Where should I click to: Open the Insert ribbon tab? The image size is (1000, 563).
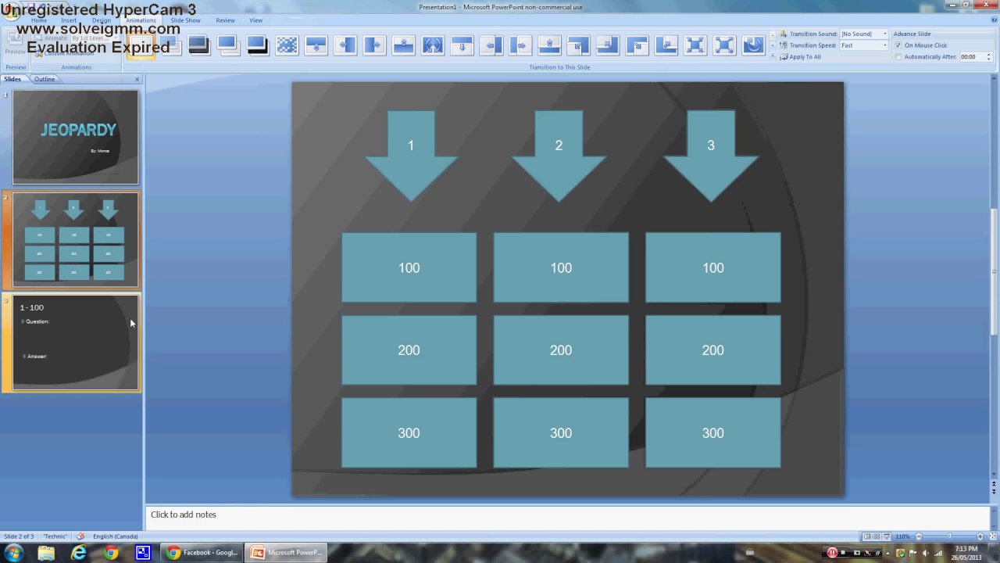pos(70,20)
